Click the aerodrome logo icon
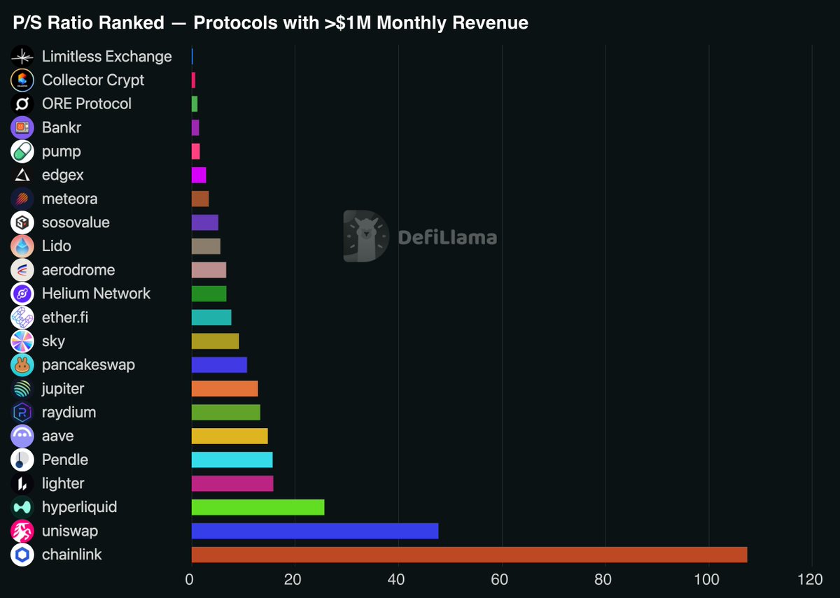Viewport: 840px width, 598px height. point(22,270)
